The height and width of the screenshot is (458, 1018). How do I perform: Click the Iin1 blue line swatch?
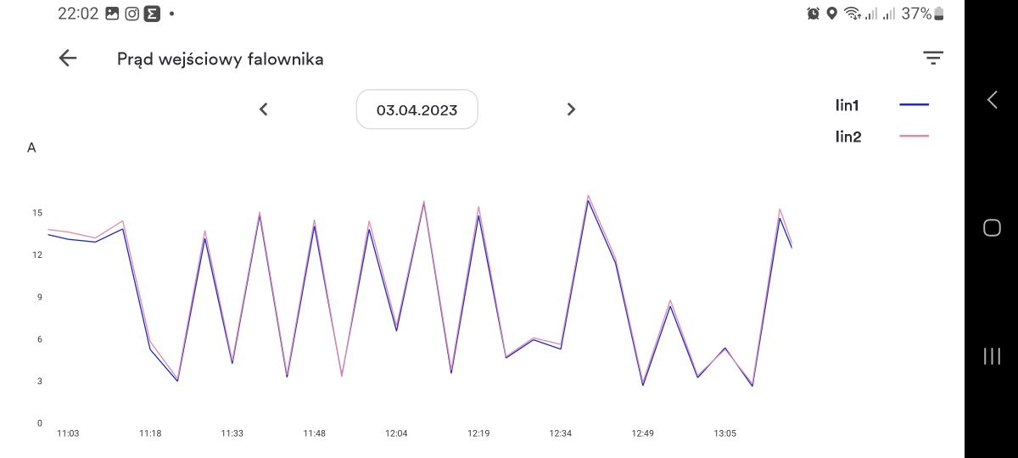(x=914, y=104)
